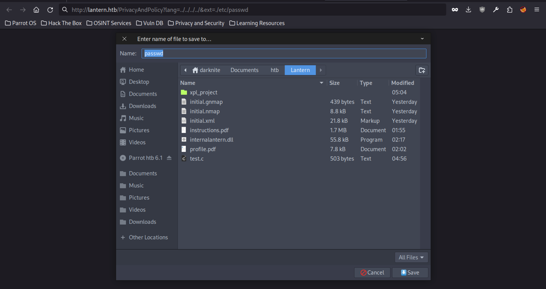
Task: Click the Name filename input field
Action: tap(284, 53)
